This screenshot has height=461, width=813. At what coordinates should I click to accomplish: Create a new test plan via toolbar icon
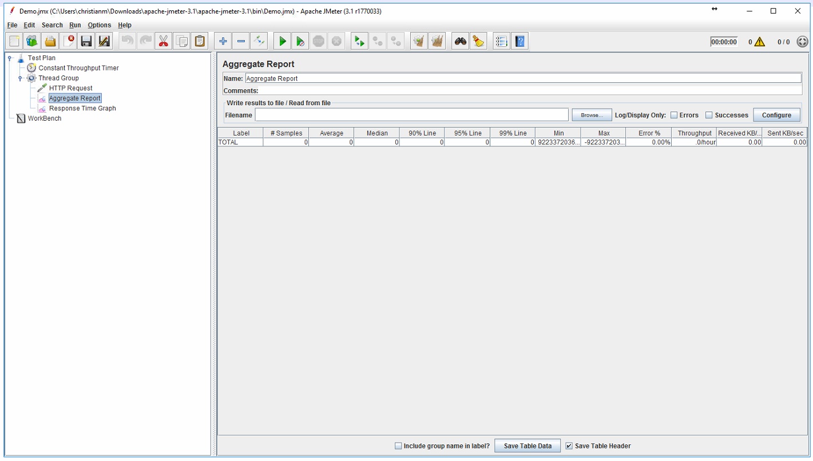tap(14, 41)
